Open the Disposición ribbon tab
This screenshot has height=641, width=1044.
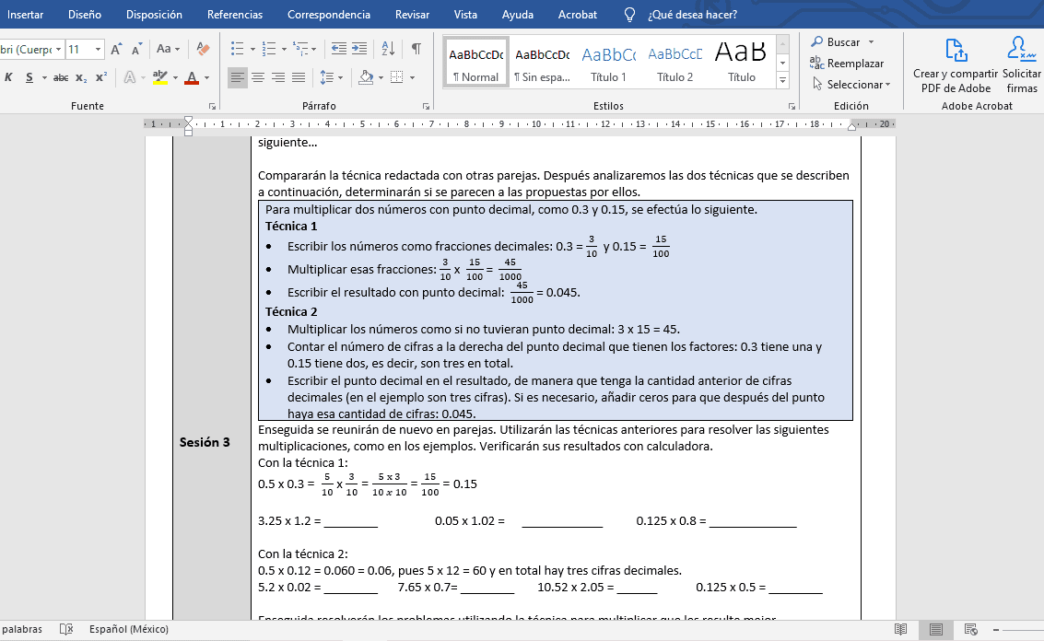pos(154,14)
